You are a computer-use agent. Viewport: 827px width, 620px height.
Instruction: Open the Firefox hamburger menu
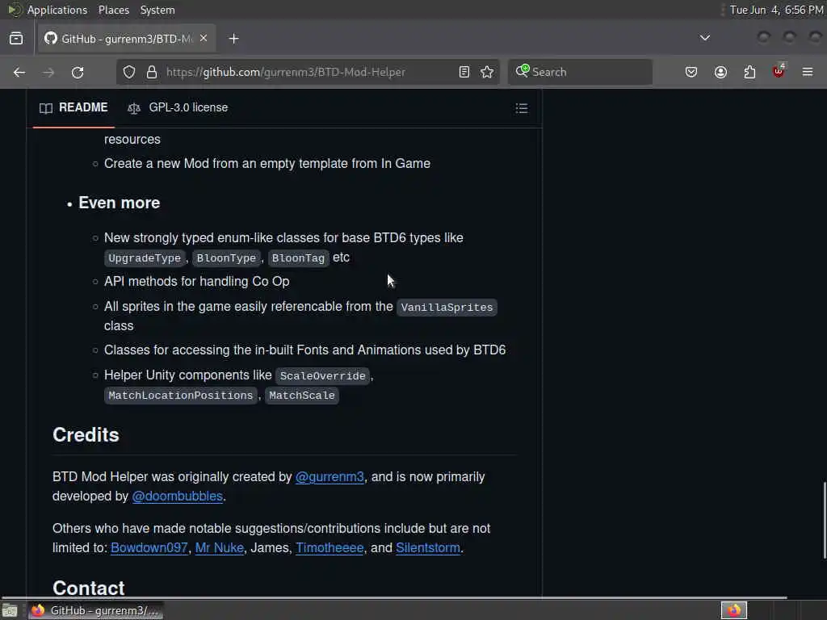[808, 72]
